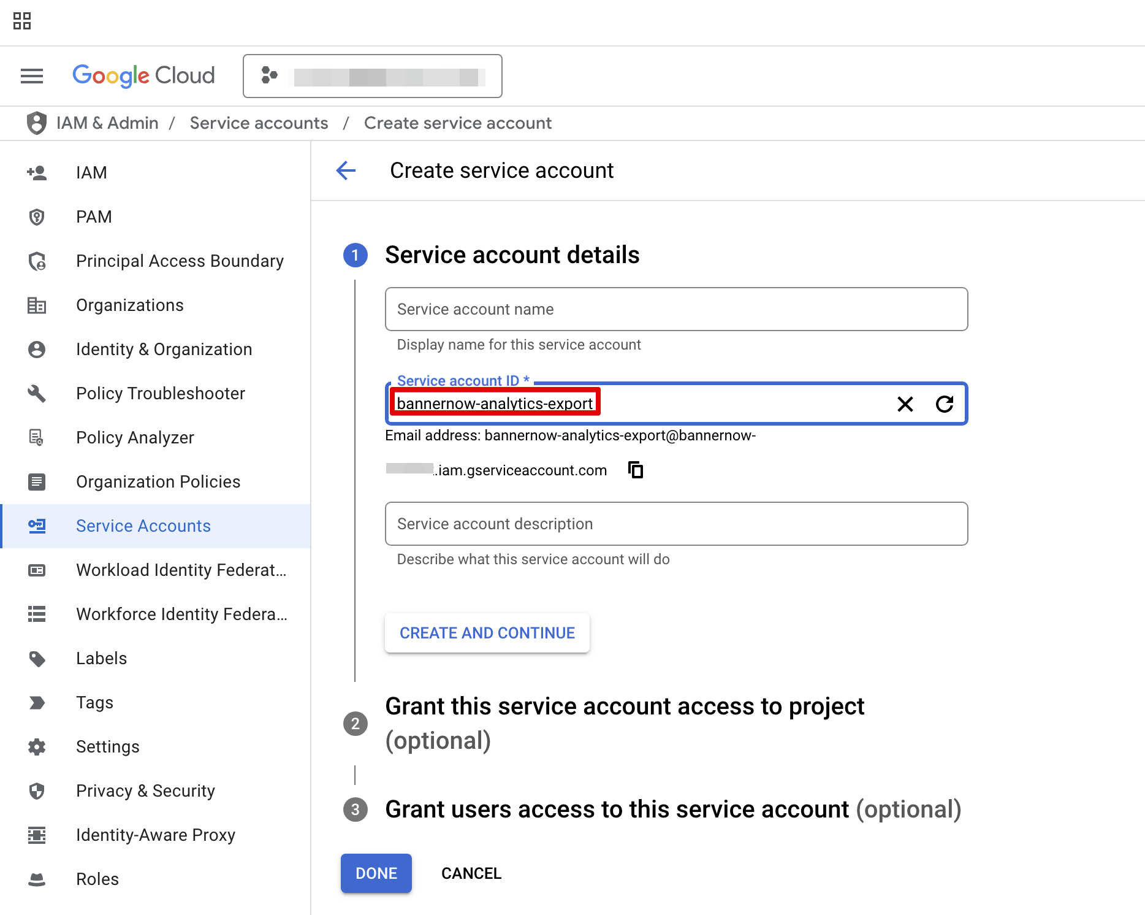
Task: Click the Identity-Aware Proxy icon
Action: tap(37, 835)
